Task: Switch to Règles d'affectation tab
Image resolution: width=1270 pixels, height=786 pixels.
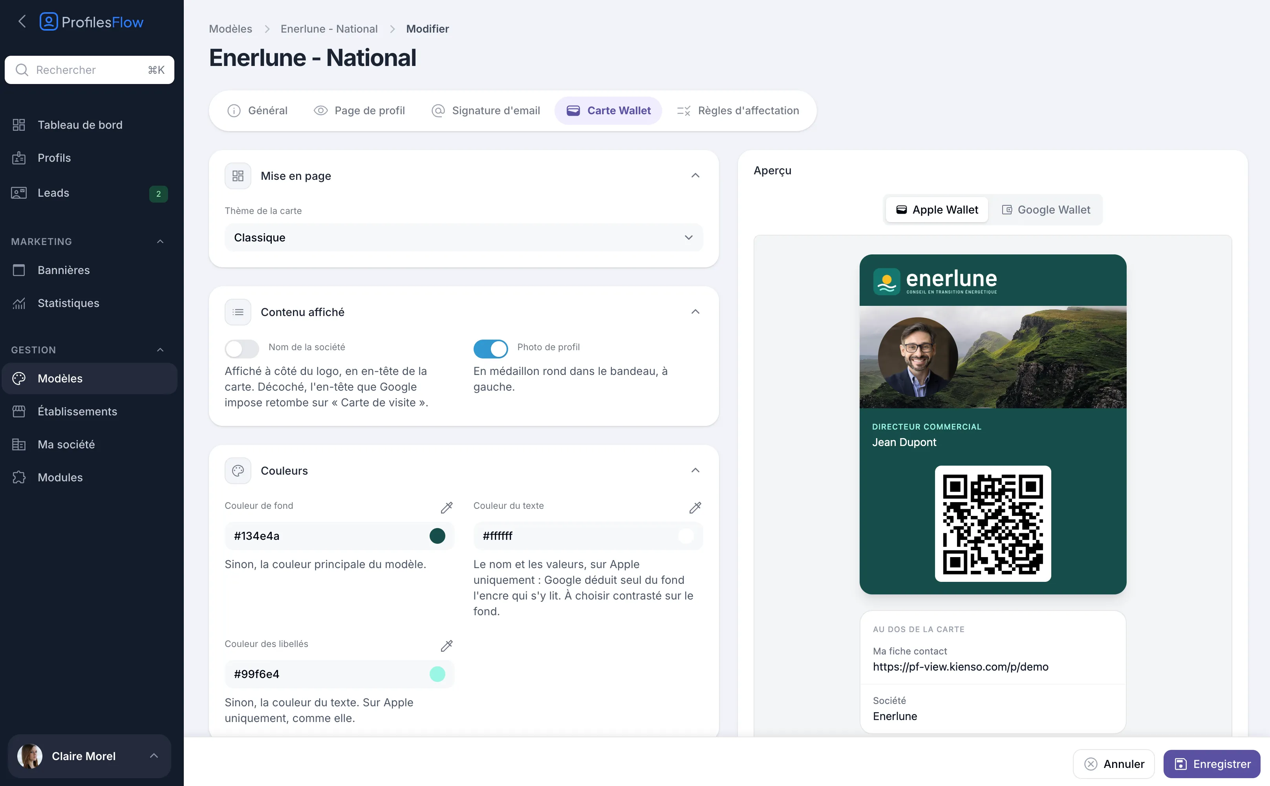Action: point(737,110)
